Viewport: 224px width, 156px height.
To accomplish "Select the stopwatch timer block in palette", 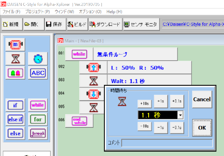I will 38,59.
